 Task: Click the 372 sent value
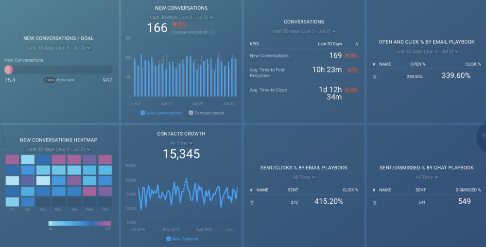294,202
